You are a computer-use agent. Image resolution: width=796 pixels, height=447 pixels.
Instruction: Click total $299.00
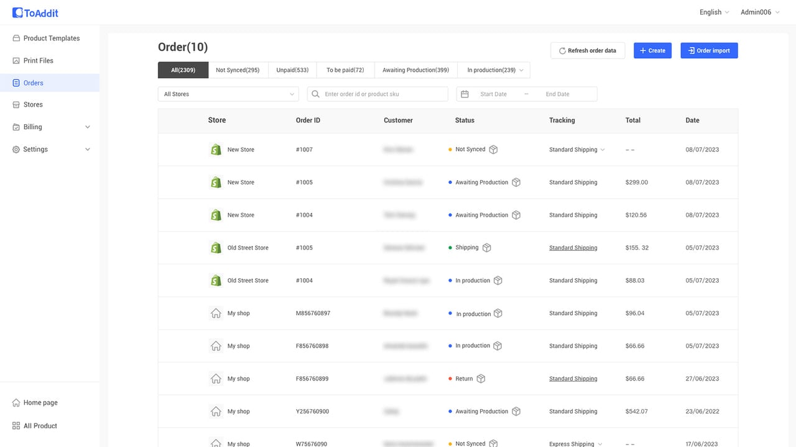coord(636,183)
